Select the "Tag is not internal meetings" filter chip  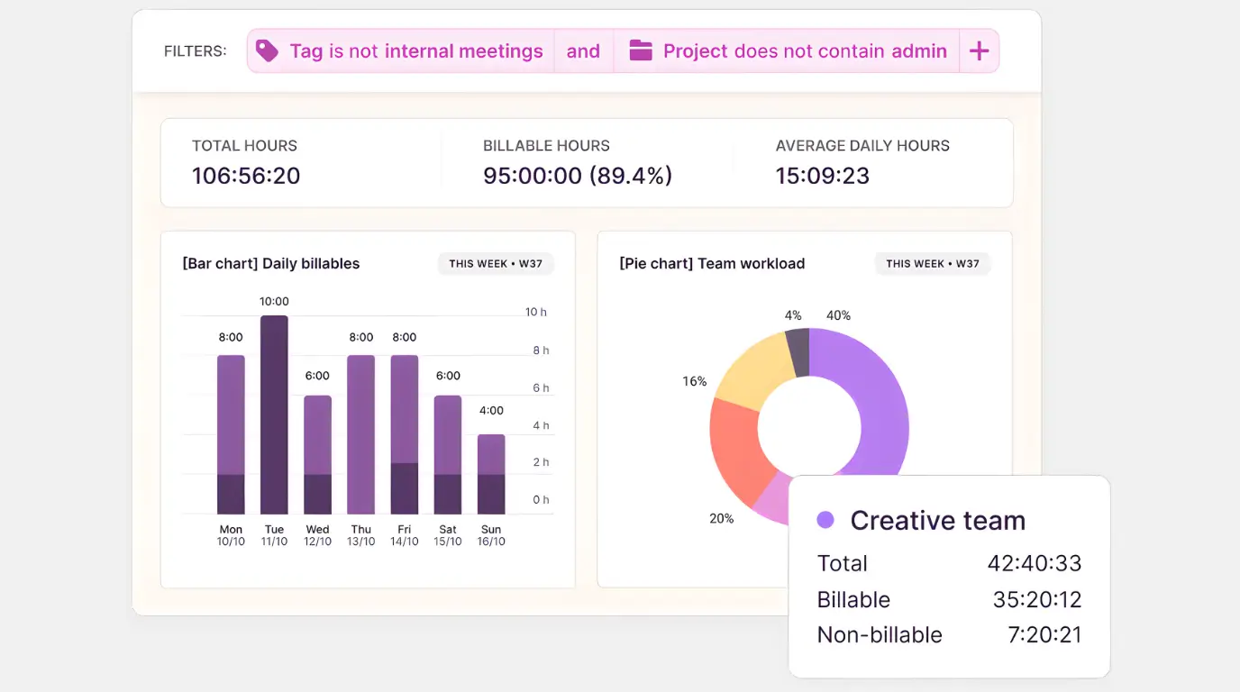click(x=399, y=50)
